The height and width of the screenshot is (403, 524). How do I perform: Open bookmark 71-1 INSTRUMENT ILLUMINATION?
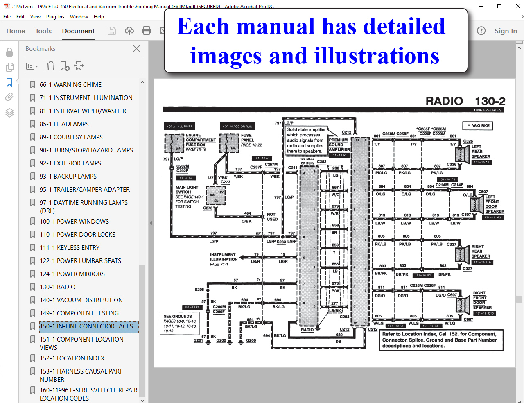point(86,98)
